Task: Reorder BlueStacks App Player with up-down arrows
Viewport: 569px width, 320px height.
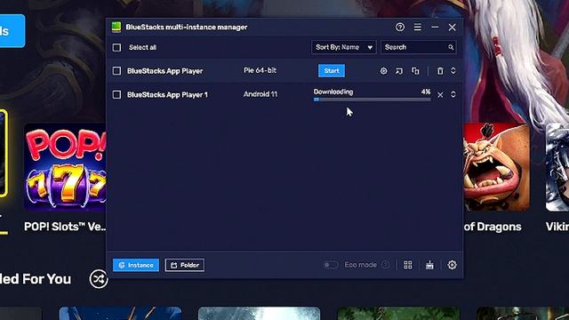Action: click(x=453, y=71)
